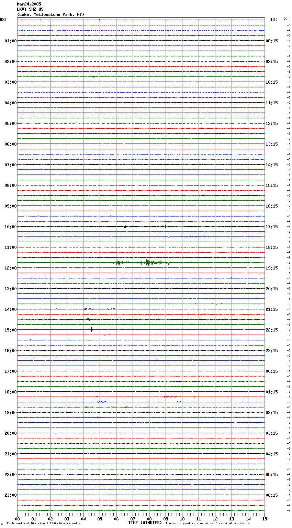The image size is (292, 528).
Task: Select the 08:00 MST row label
Action: 11,186
